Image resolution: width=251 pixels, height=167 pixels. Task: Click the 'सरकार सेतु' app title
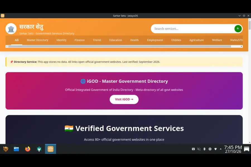[31, 27]
